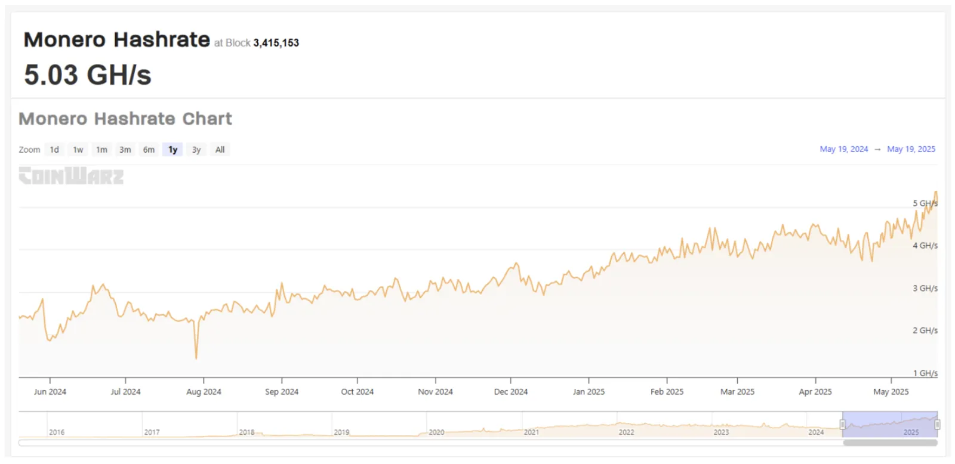Click the 5.03 GH/s hashrate value
This screenshot has width=955, height=464.
[88, 75]
